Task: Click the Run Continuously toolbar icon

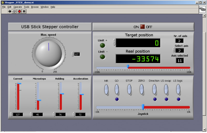Action: tap(14, 11)
